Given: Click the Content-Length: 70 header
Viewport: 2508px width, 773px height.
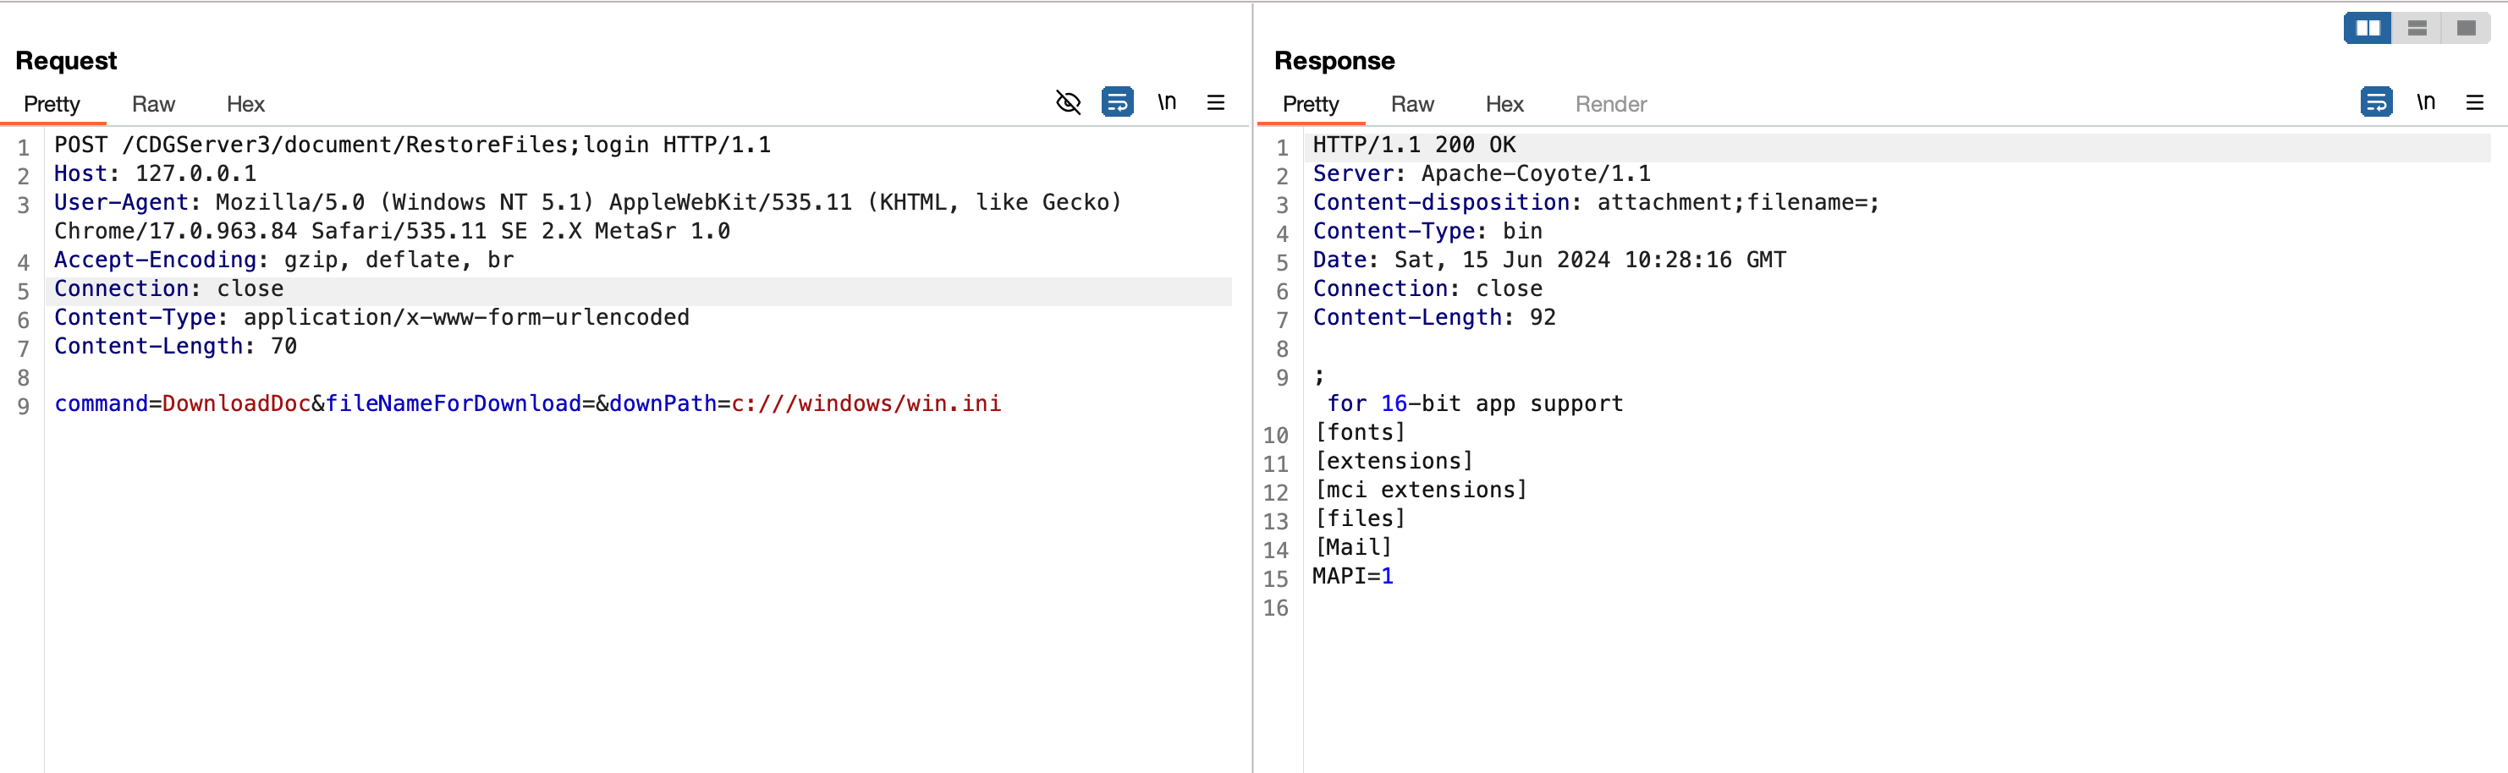Looking at the screenshot, I should tap(175, 347).
